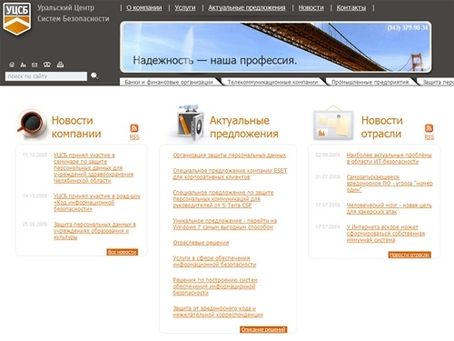Image resolution: width=454 pixels, height=341 pixels.
Task: Click the date 02.09.2009
Action: pos(328,155)
